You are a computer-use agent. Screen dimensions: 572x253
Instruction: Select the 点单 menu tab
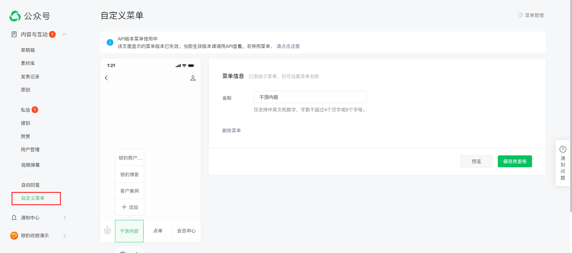158,231
